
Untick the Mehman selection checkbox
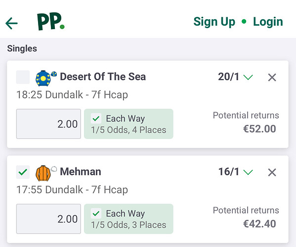(x=23, y=172)
